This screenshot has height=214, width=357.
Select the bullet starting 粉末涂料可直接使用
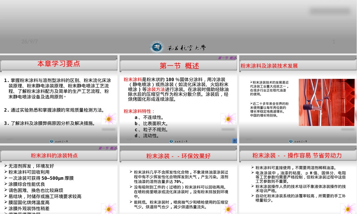tap(294, 168)
